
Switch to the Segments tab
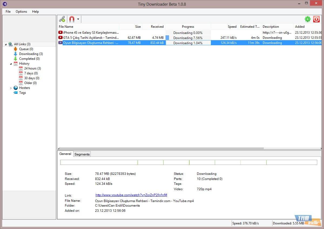pos(82,154)
